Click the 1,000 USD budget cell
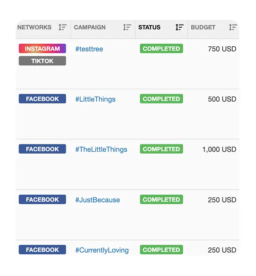The width and height of the screenshot is (256, 276). coord(219,149)
